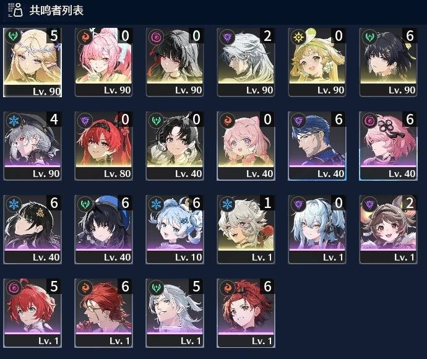Select silver-haired Electro resonator with sequence 2

pos(246,62)
